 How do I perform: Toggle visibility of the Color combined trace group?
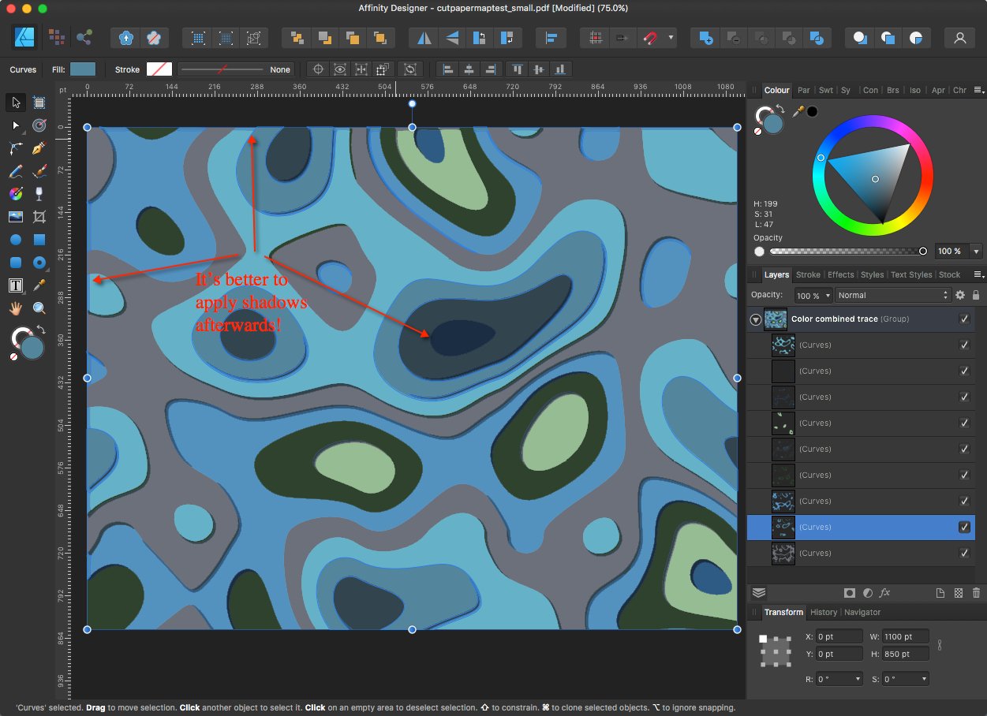click(964, 319)
